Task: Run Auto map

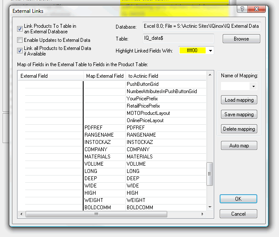Action: coord(239,146)
